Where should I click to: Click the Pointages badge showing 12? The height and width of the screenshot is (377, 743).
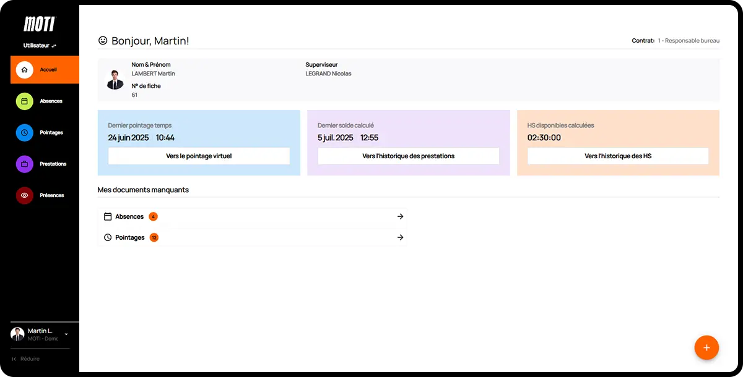tap(154, 237)
